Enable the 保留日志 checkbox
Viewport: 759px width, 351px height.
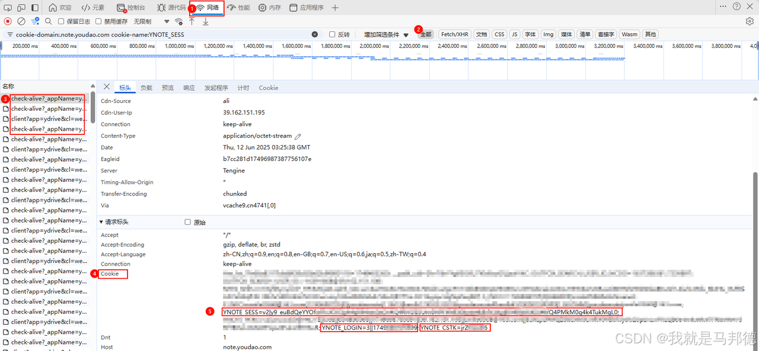(x=61, y=21)
